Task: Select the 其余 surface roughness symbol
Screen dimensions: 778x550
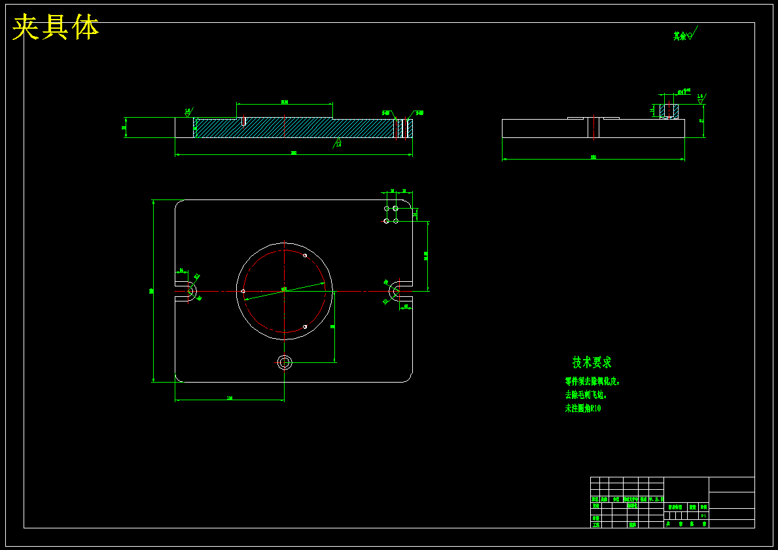Action: (x=685, y=34)
